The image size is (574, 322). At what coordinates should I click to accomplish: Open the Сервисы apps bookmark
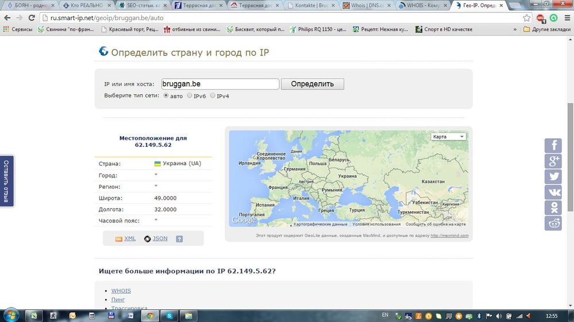point(18,29)
